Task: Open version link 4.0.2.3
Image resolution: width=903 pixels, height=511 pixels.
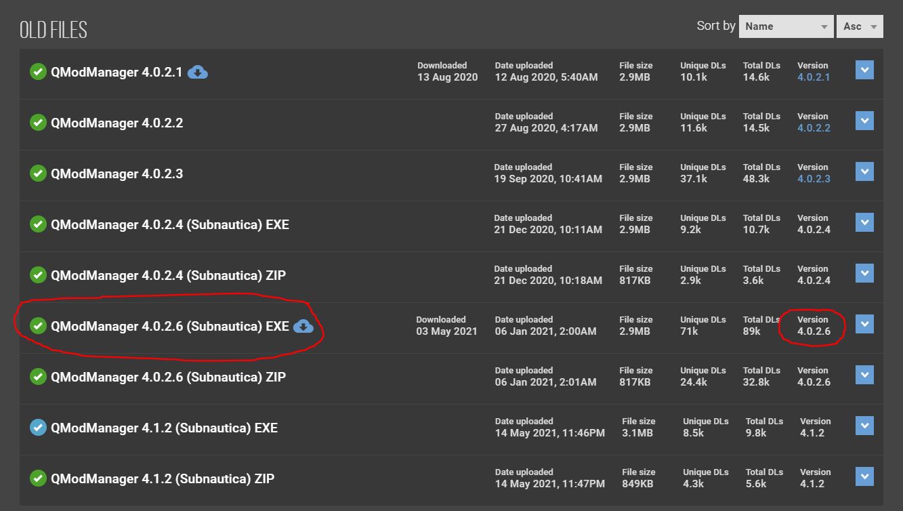Action: pos(814,179)
